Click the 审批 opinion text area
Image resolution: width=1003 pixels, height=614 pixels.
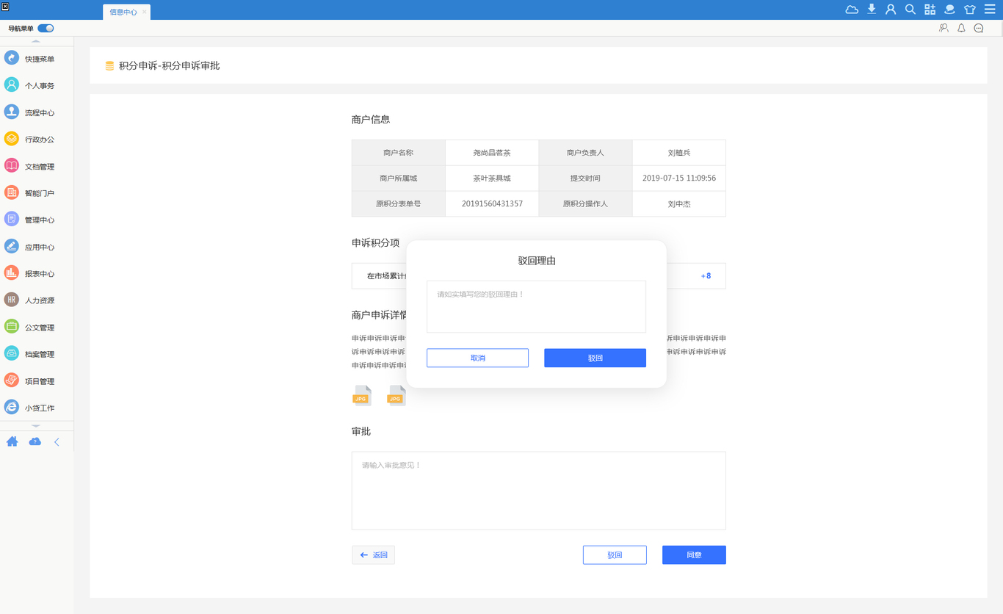(538, 491)
